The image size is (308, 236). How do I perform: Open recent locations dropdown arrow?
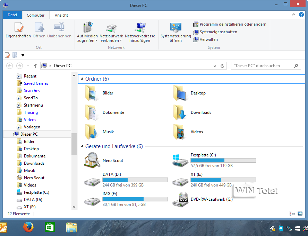coord(28,66)
